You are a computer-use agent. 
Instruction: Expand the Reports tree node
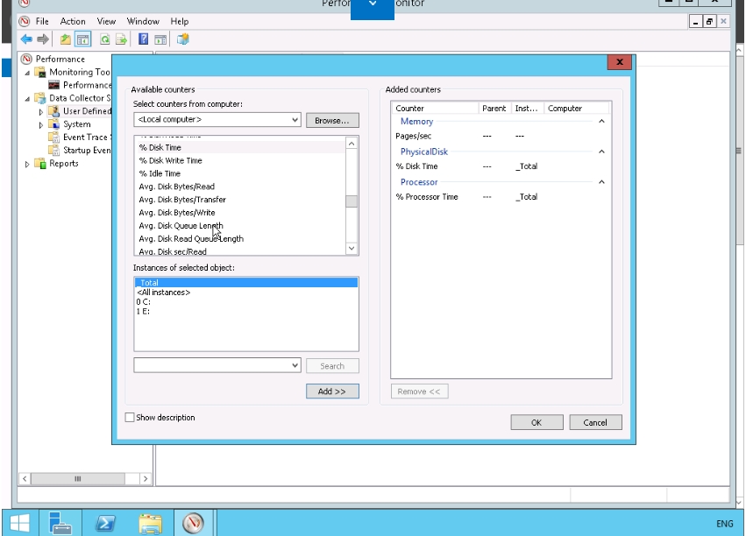click(28, 164)
